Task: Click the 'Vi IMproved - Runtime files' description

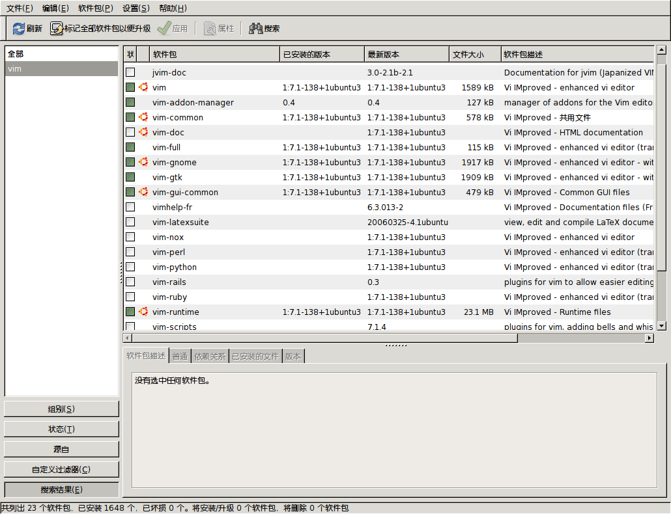Action: pos(557,312)
